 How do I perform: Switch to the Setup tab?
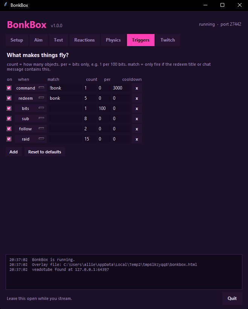click(17, 40)
